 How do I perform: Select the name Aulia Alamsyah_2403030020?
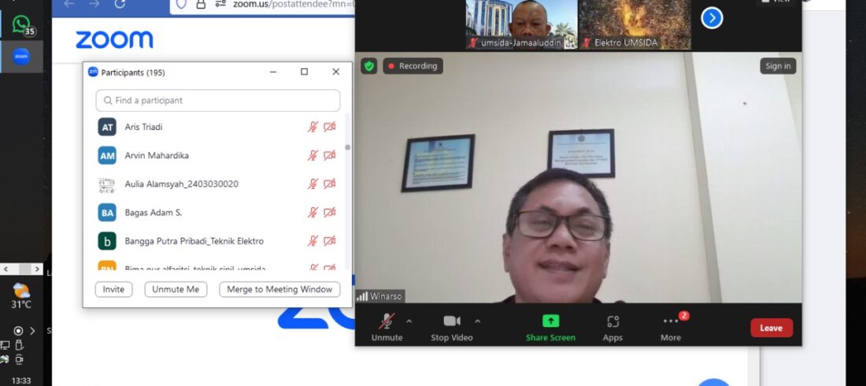tap(182, 184)
